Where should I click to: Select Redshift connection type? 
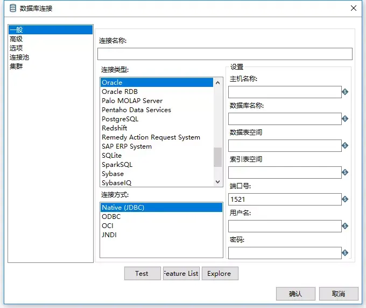157,128
